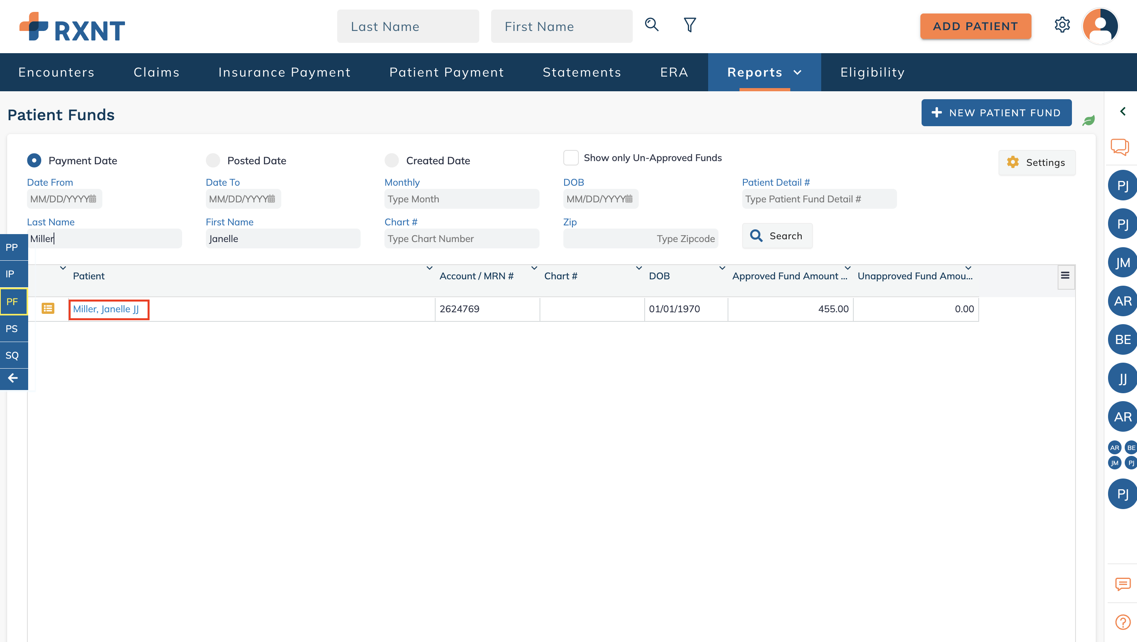Click the magnifier search icon in header
Viewport: 1137px width, 642px height.
point(651,25)
